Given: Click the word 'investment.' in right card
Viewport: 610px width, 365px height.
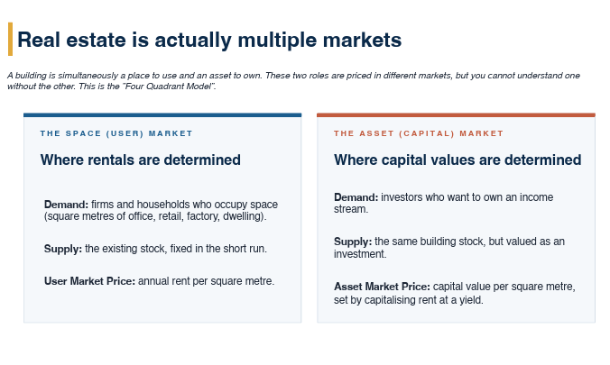Looking at the screenshot, I should pos(360,254).
